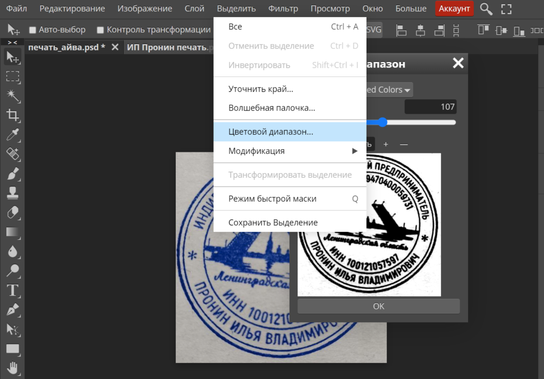Select the Type (T) tool

coord(12,290)
